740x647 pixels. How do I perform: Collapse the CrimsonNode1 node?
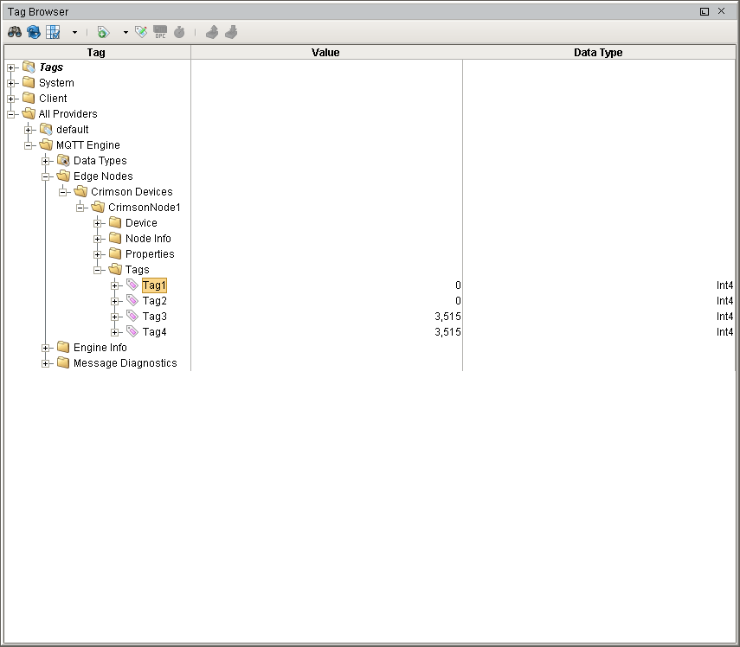(80, 208)
